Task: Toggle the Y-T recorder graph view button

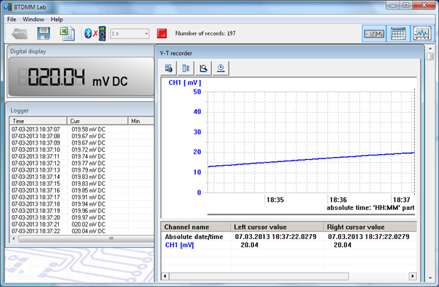Action: click(422, 34)
